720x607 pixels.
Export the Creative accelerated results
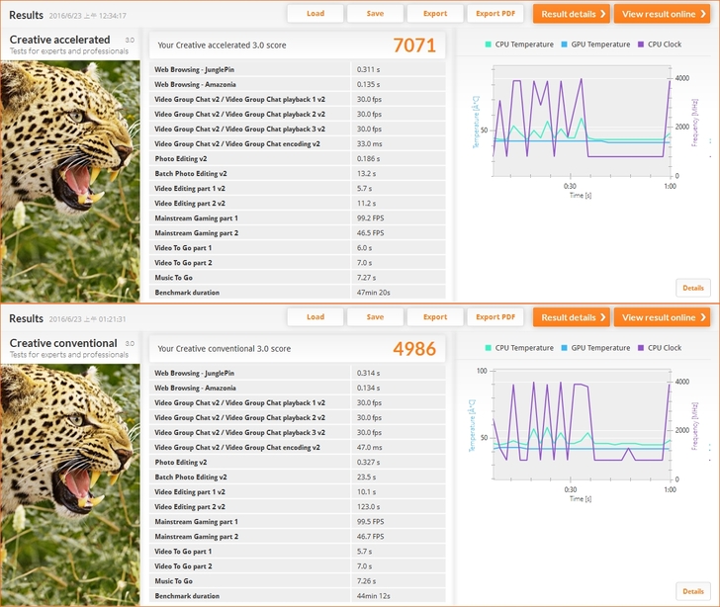tap(435, 14)
